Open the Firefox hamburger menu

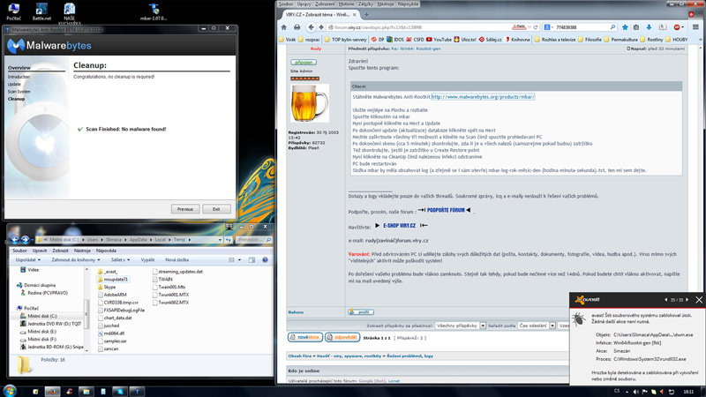click(x=695, y=27)
